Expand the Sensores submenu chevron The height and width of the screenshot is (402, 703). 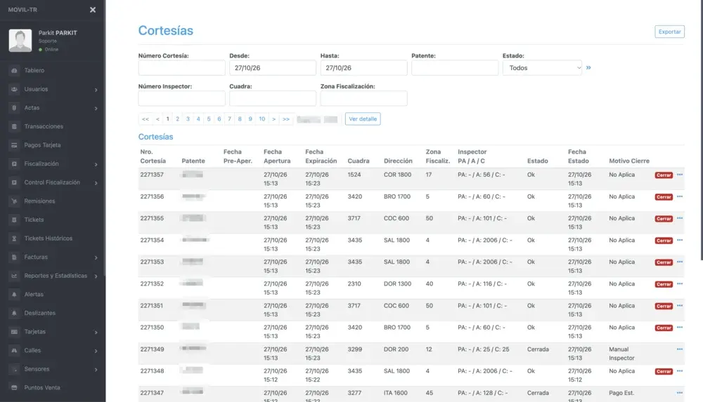[x=96, y=370]
